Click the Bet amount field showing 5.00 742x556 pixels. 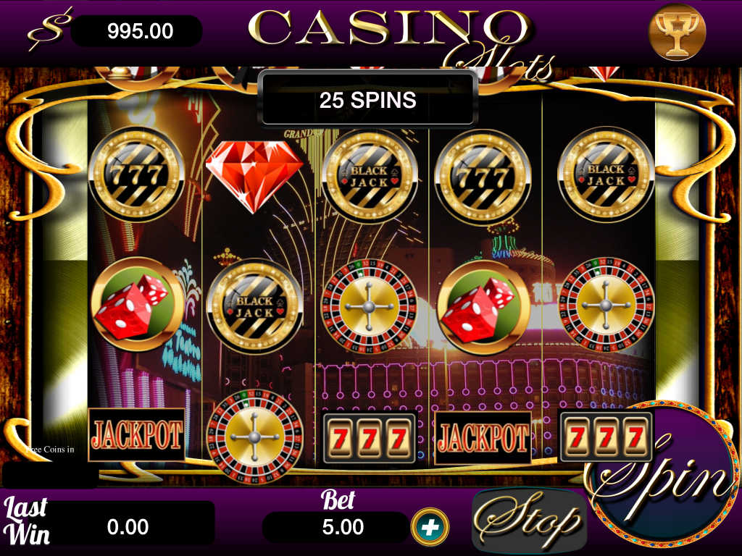336,527
